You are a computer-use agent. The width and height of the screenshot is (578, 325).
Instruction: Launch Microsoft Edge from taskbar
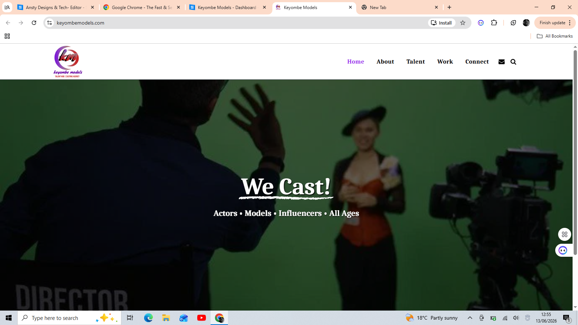tap(148, 318)
